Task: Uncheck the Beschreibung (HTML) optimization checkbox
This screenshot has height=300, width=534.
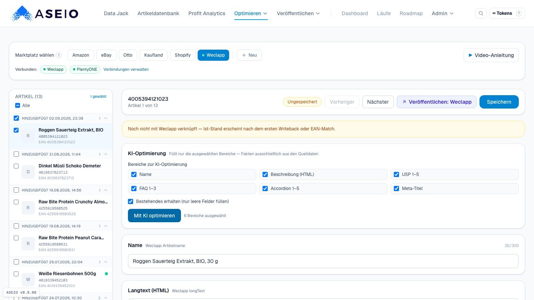Action: 265,174
